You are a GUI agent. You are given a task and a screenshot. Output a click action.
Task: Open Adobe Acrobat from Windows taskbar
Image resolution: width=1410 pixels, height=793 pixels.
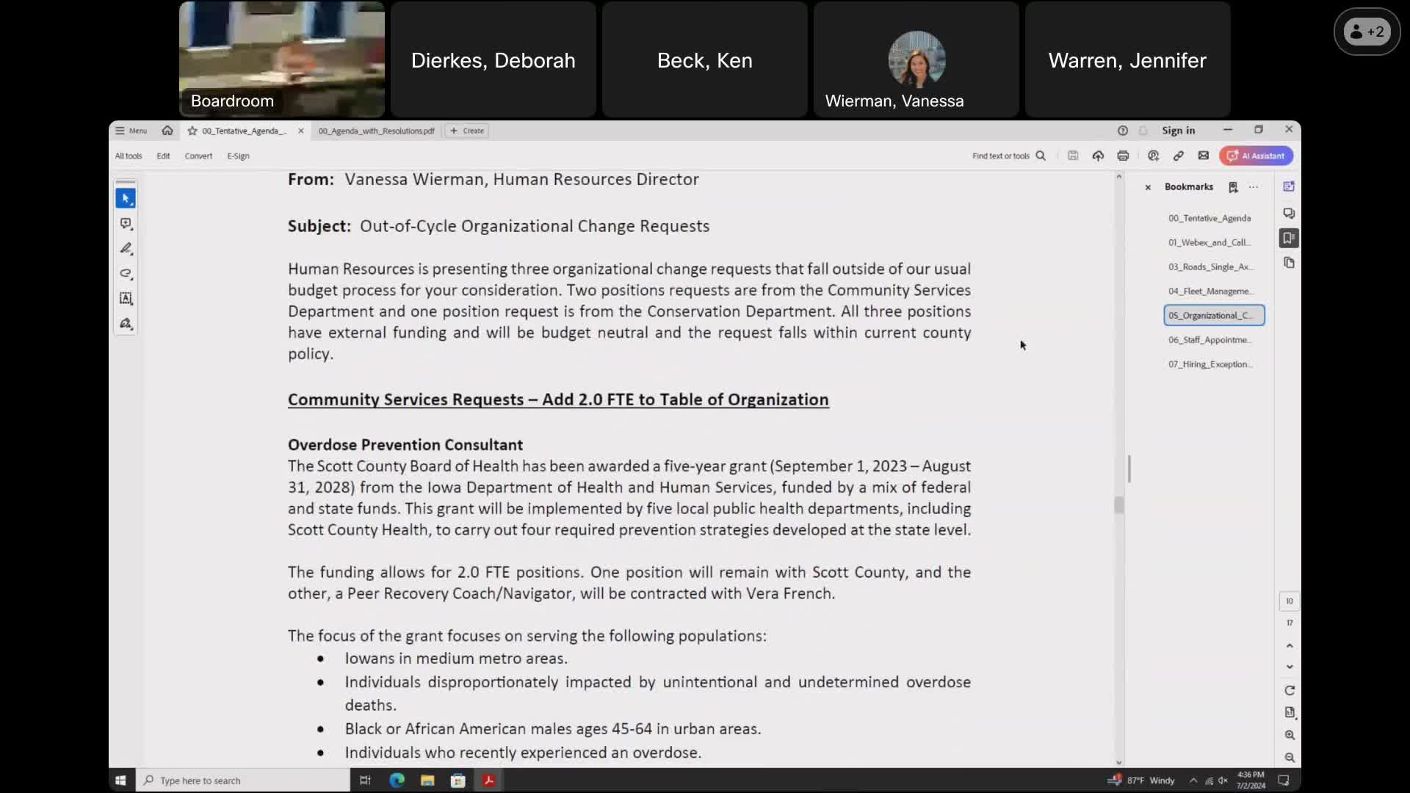click(x=489, y=781)
